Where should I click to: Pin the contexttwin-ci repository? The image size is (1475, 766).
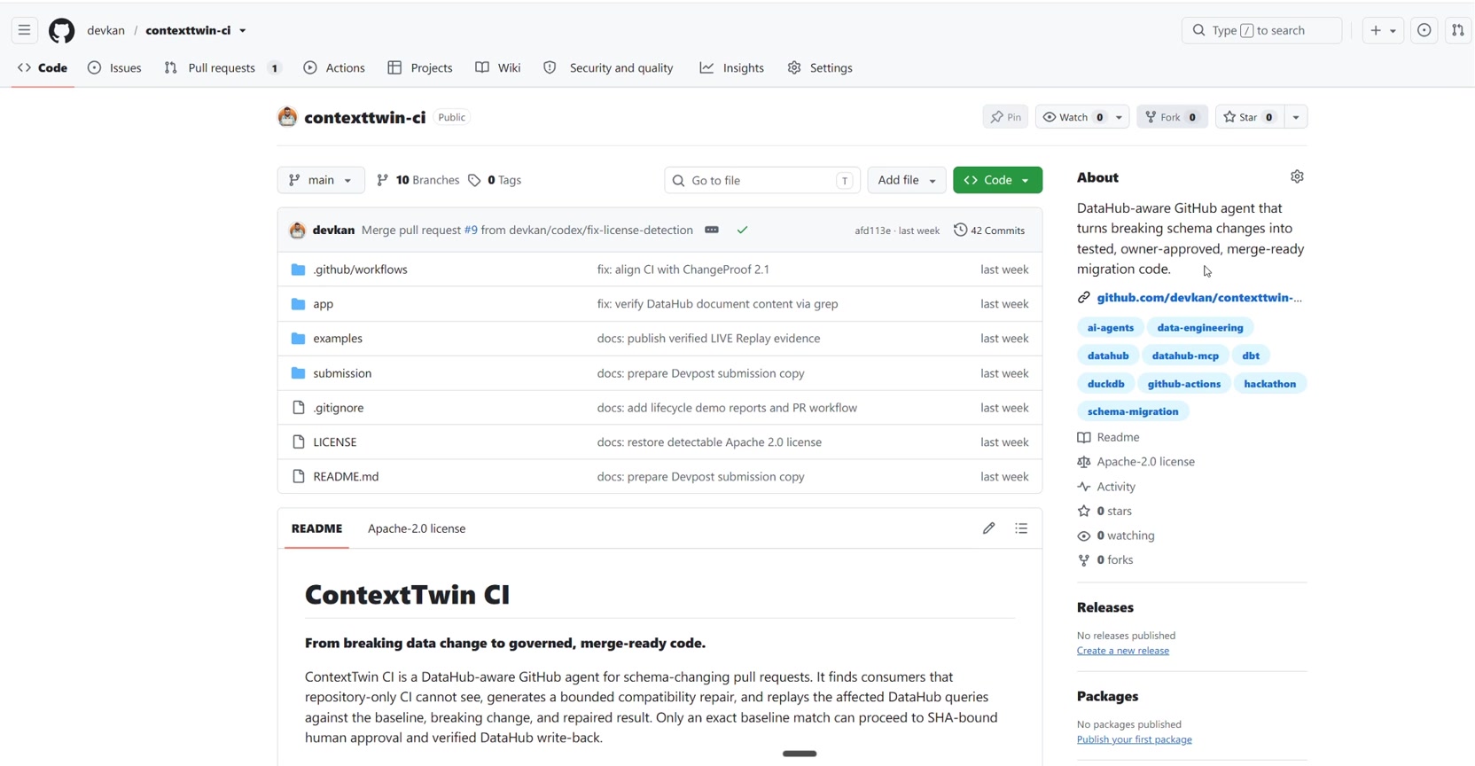pos(1005,117)
